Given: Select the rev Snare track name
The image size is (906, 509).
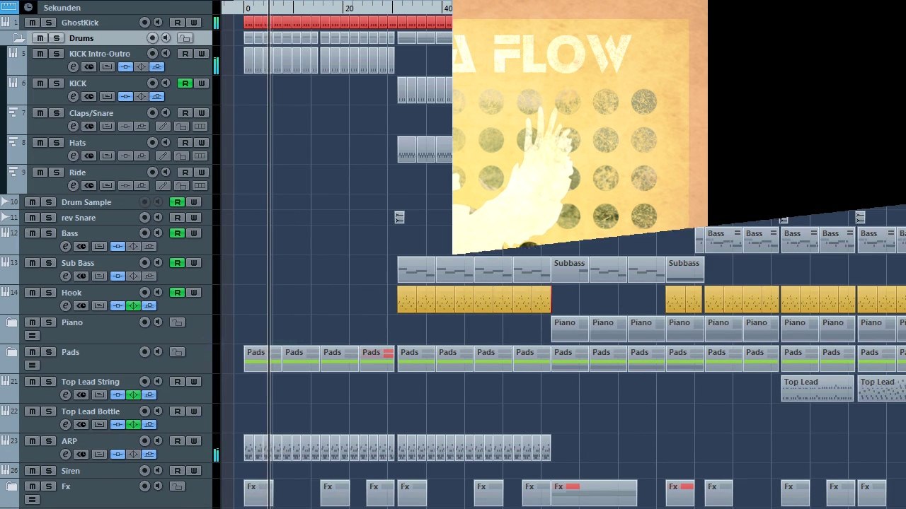Looking at the screenshot, I should pyautogui.click(x=79, y=218).
